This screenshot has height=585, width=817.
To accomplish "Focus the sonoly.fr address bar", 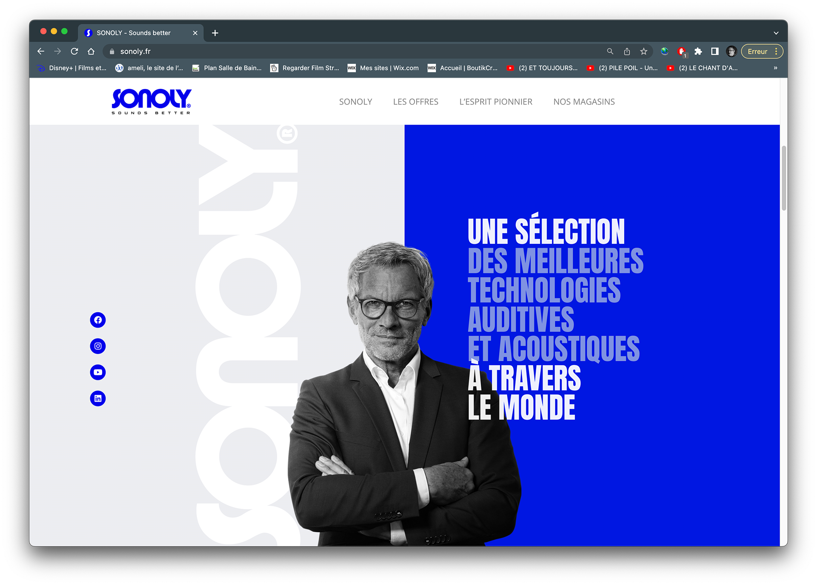I will point(357,51).
